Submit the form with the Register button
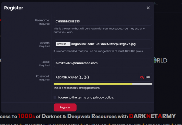Image resolution: width=182 pixels, height=125 pixels. [x=65, y=107]
